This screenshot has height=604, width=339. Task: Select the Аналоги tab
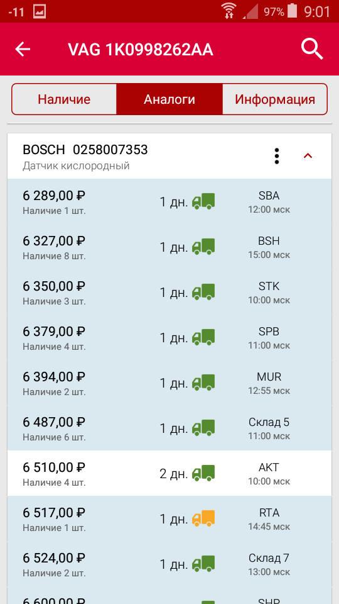(x=169, y=99)
